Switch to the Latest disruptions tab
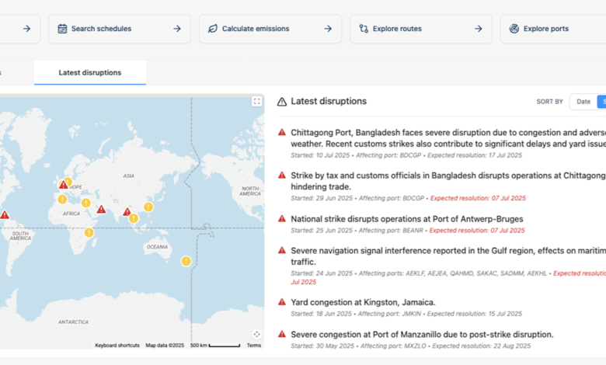This screenshot has height=365, width=606. click(x=90, y=72)
